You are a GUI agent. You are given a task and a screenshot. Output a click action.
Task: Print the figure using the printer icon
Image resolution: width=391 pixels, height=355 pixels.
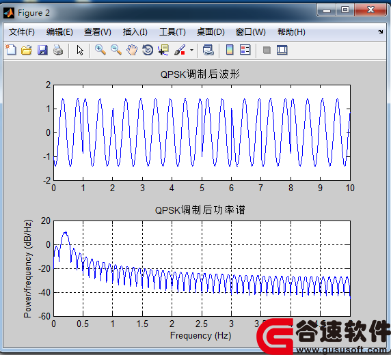[x=58, y=50]
